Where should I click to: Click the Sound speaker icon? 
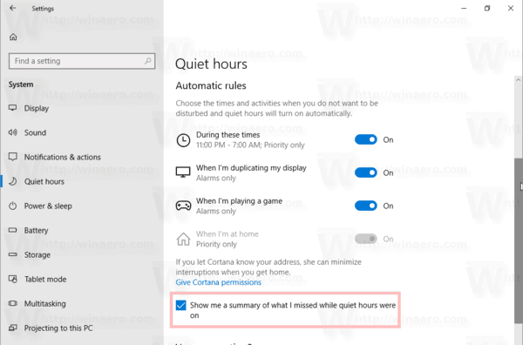click(x=13, y=132)
